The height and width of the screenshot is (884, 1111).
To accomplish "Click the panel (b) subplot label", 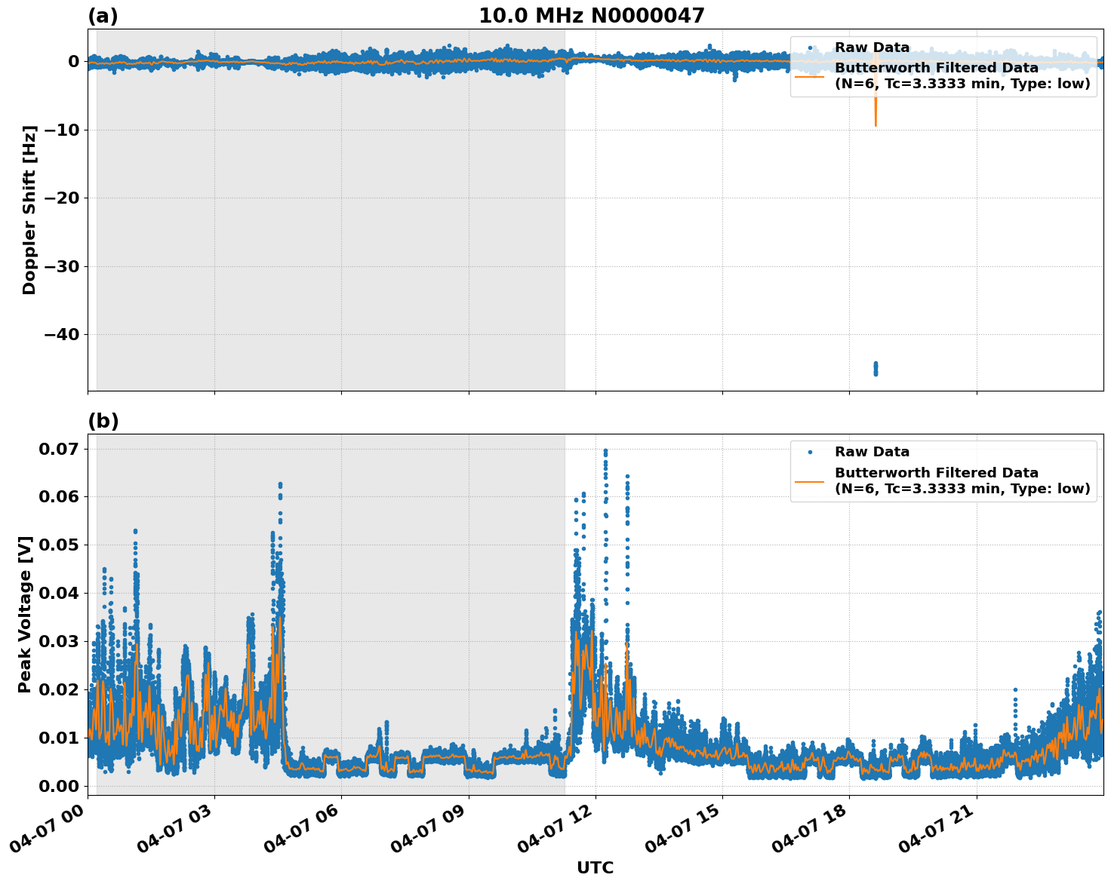I will coord(104,420).
